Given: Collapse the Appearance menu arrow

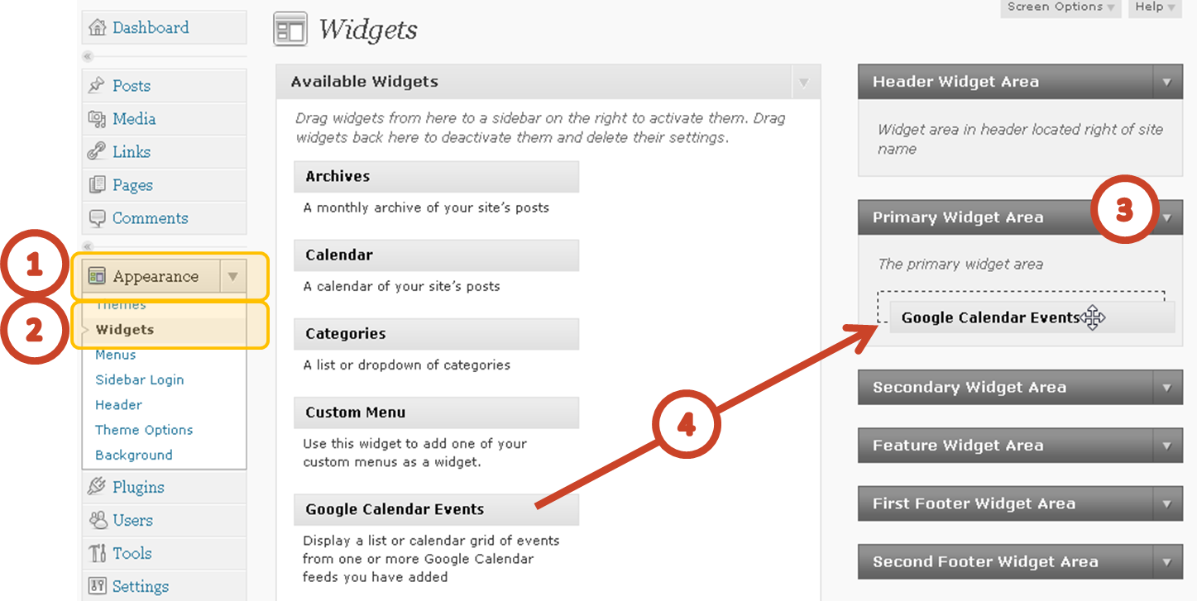Looking at the screenshot, I should tap(233, 277).
